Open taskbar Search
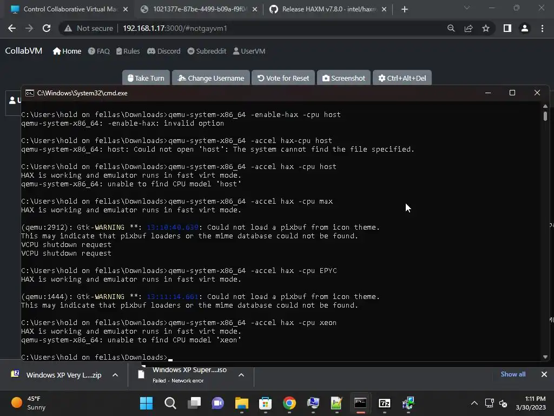This screenshot has height=416, width=554. point(170,403)
